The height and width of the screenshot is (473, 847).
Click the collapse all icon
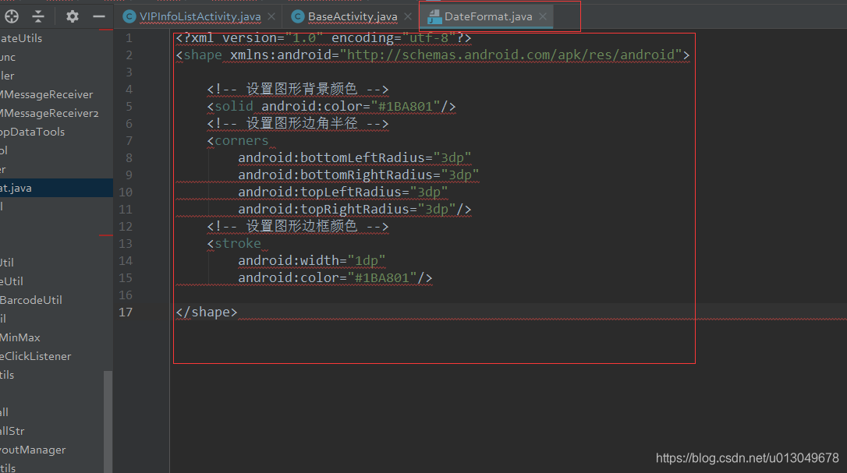[x=37, y=16]
